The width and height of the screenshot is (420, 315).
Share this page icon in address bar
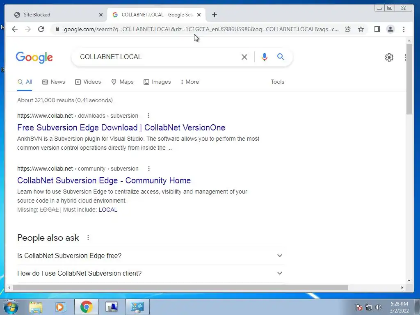click(x=348, y=29)
